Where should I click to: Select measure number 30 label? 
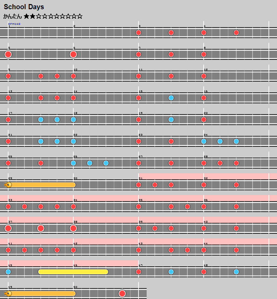tap(75, 178)
